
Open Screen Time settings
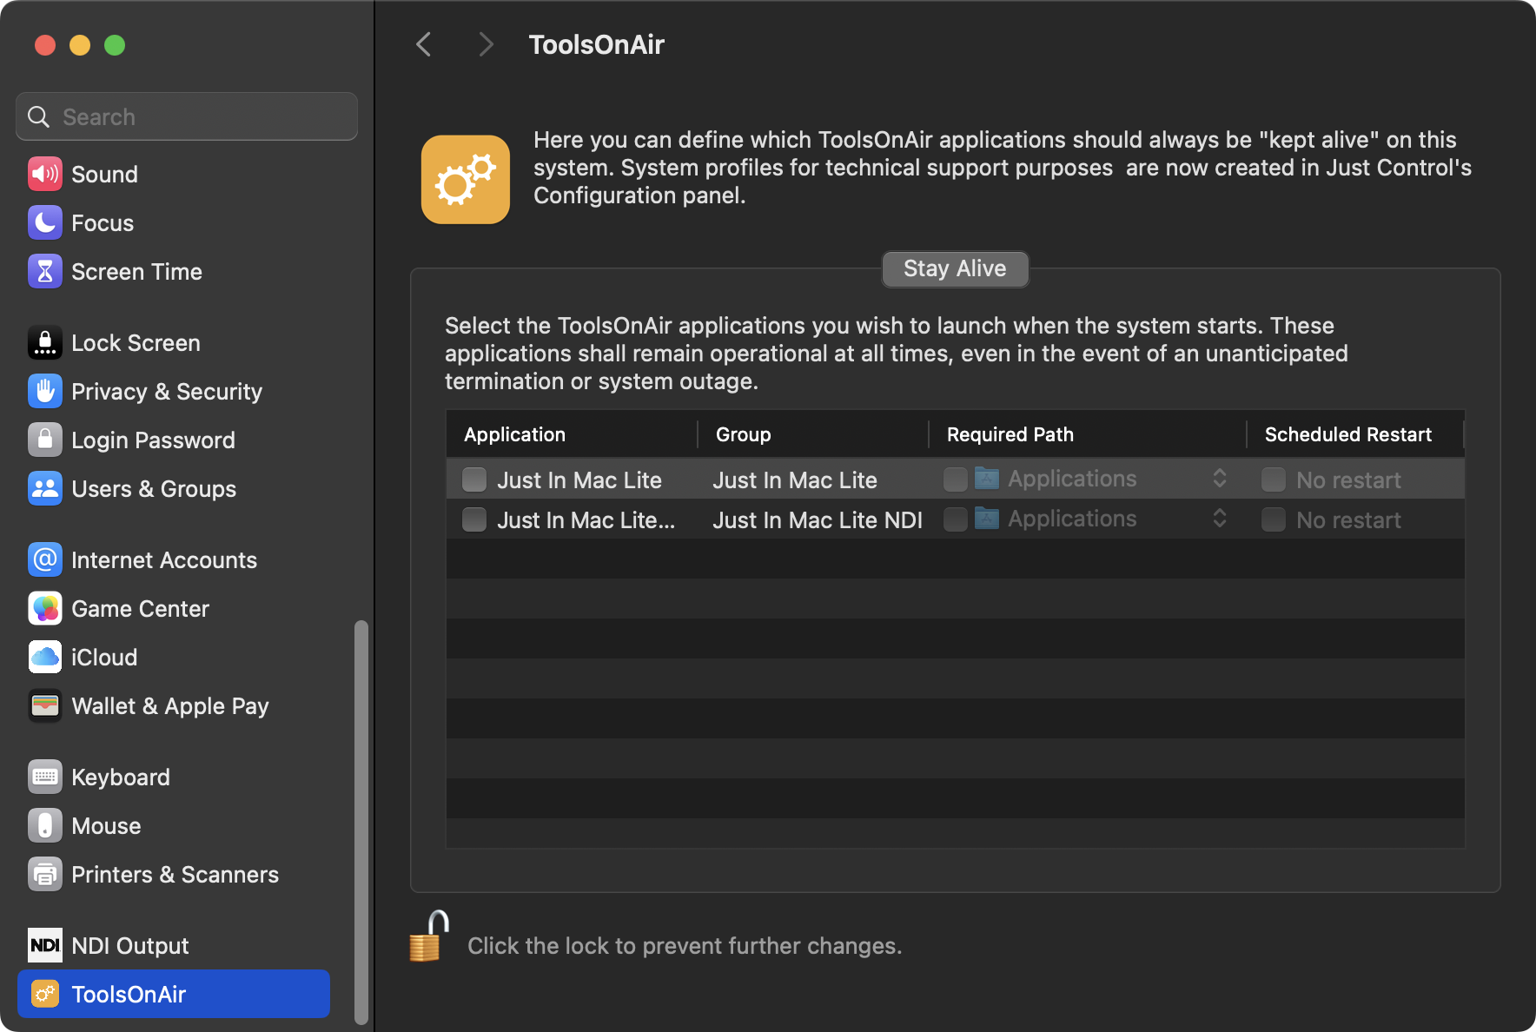(x=174, y=271)
